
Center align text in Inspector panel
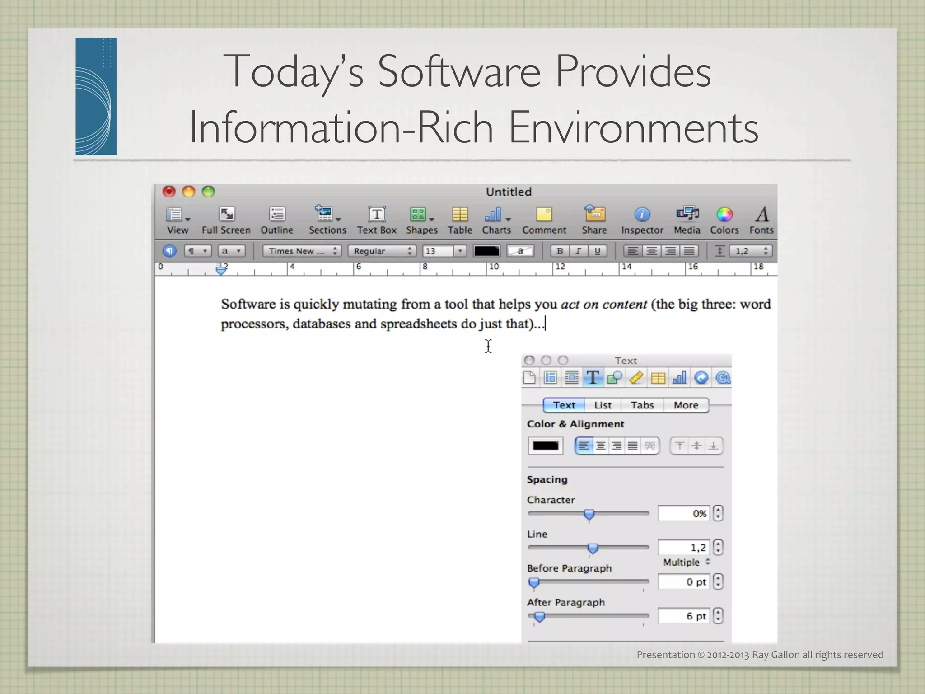[x=600, y=446]
